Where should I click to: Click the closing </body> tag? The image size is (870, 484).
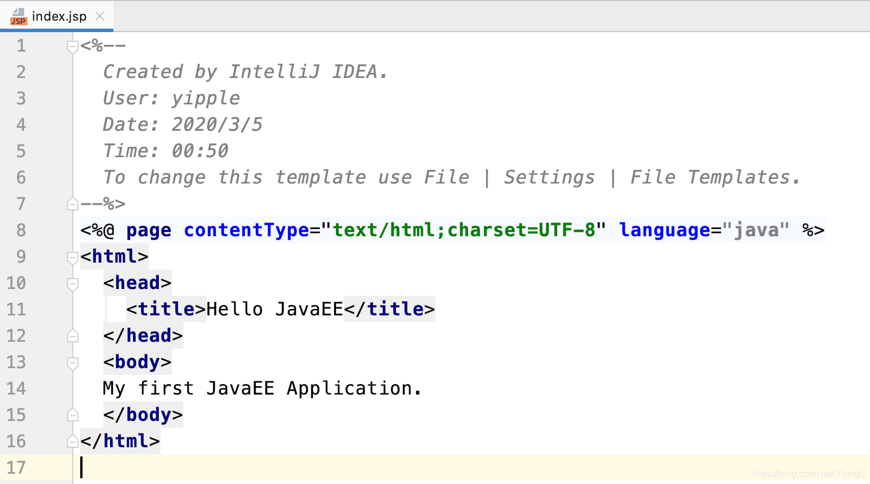143,415
